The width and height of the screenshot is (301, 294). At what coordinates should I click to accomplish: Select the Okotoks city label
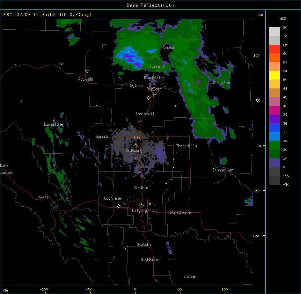point(144,244)
